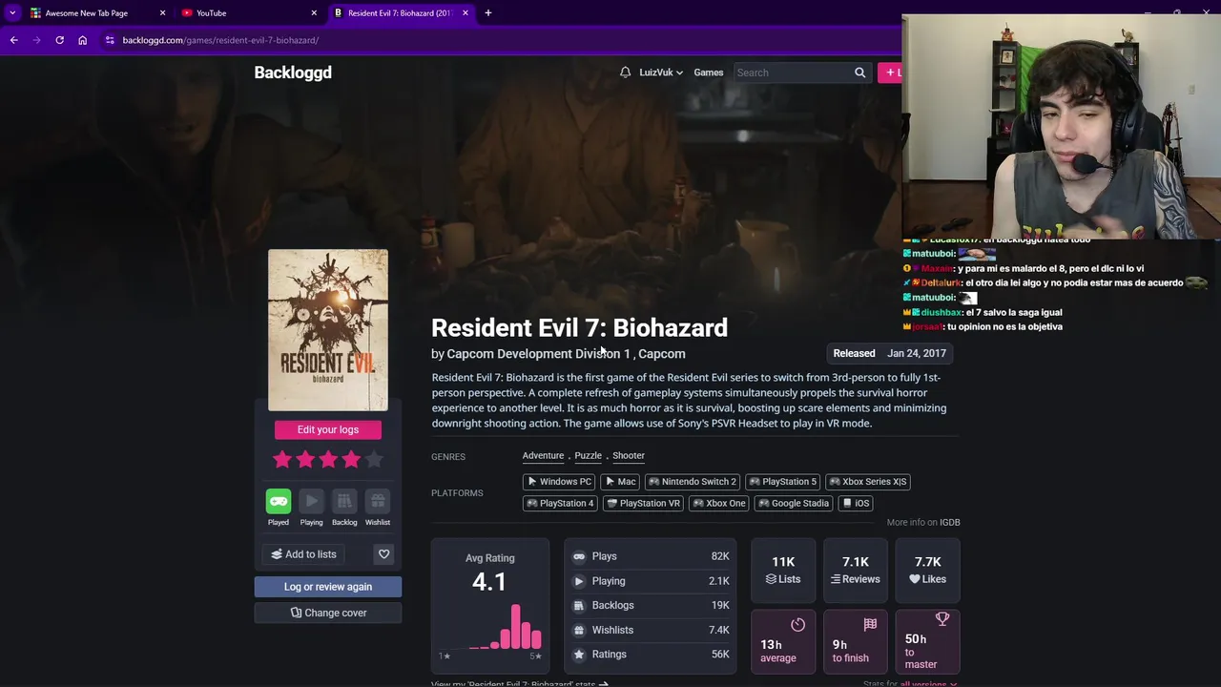
Task: Select the Nintendo Switch 2 platform tag
Action: click(x=692, y=482)
